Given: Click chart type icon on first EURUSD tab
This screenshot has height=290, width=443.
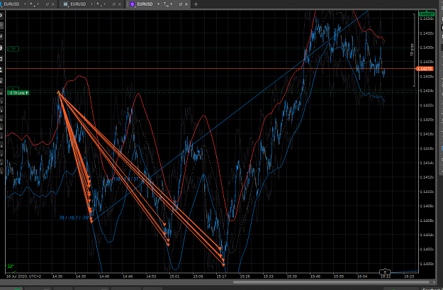Looking at the screenshot, I should tap(32, 4).
